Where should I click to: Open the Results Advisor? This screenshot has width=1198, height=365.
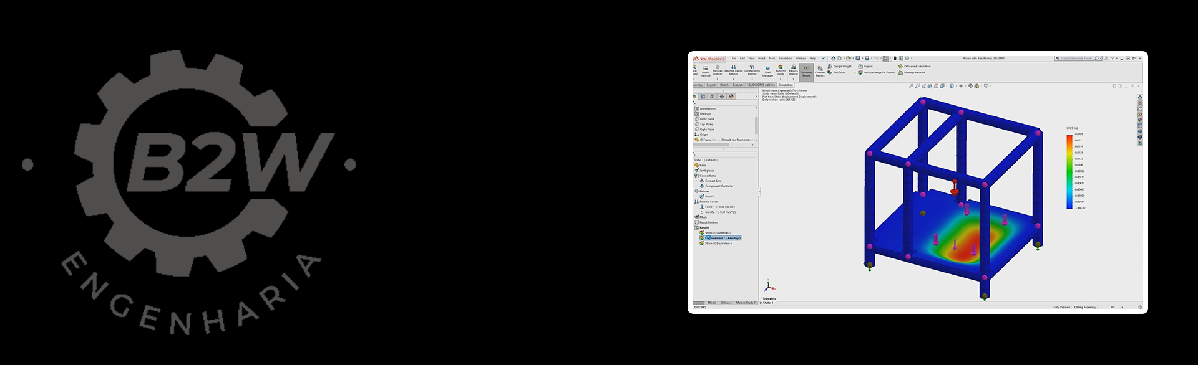(794, 70)
